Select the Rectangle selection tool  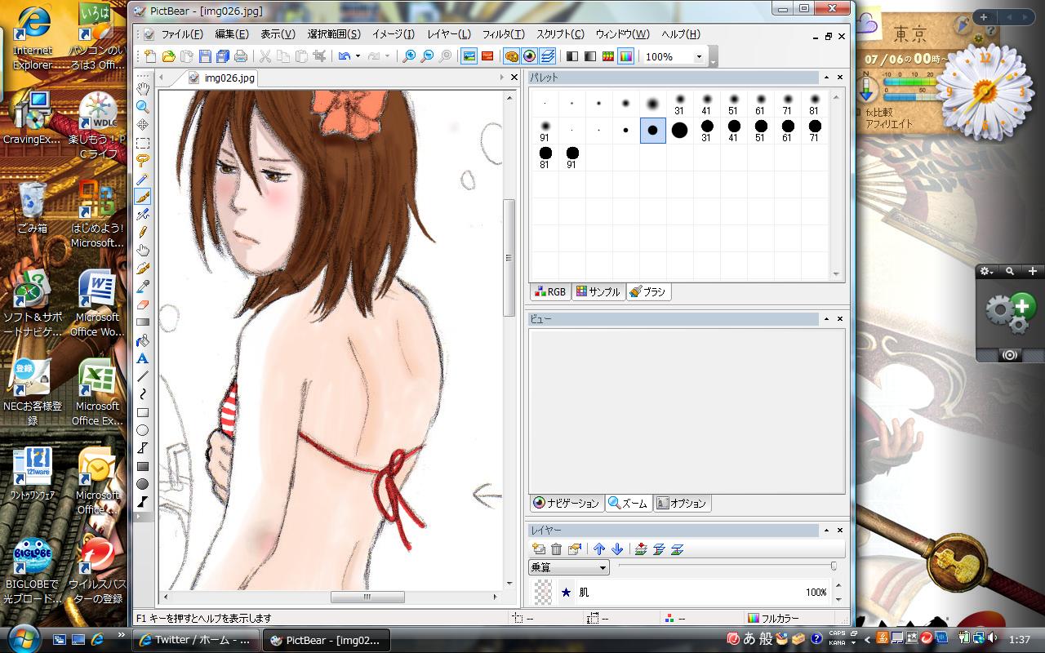(143, 143)
